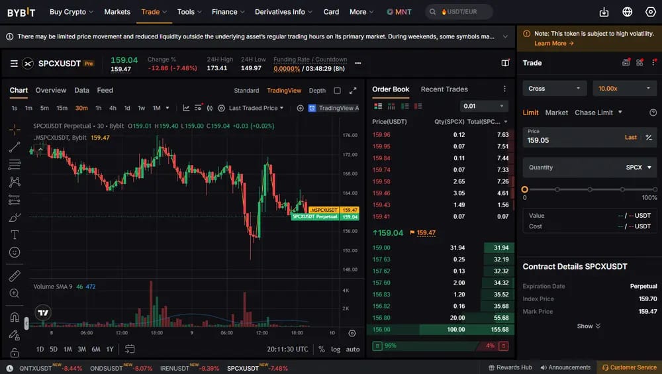Open the Markets page

pyautogui.click(x=117, y=12)
